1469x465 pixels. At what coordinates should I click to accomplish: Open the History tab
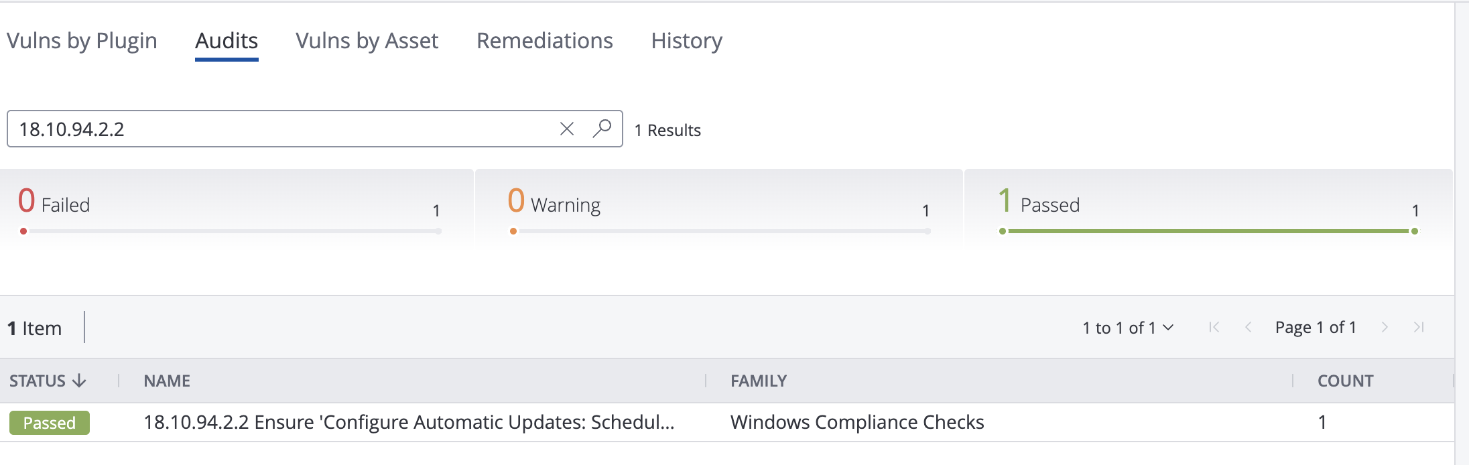(x=687, y=41)
